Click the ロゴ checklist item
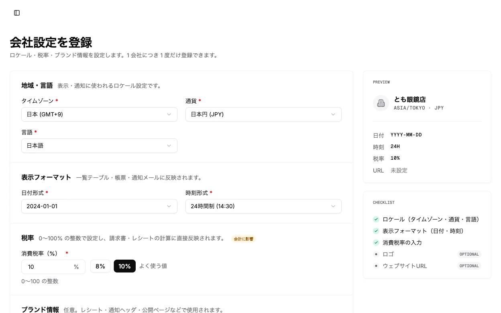 (x=388, y=254)
